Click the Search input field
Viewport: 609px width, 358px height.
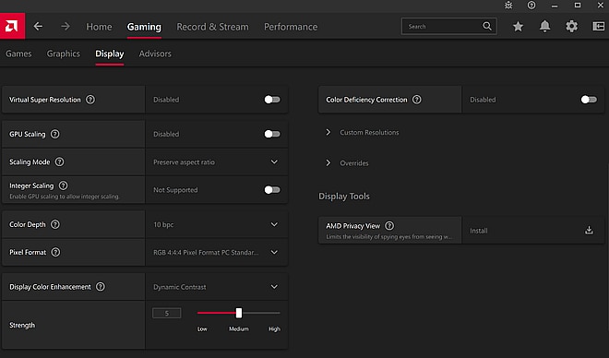448,27
